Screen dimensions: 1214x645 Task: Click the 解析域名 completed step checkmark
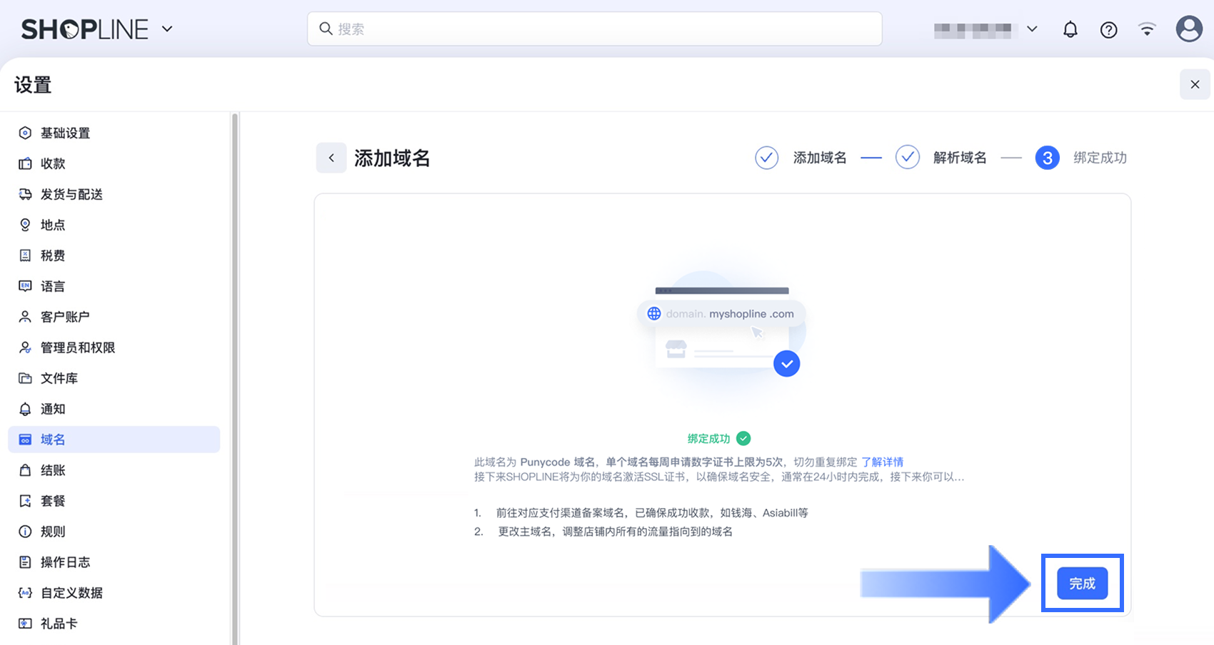point(908,158)
